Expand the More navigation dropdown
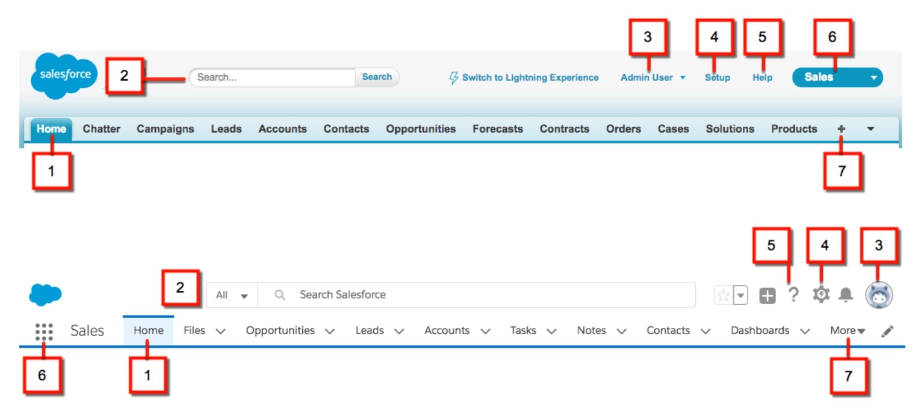The width and height of the screenshot is (921, 417). pos(848,330)
